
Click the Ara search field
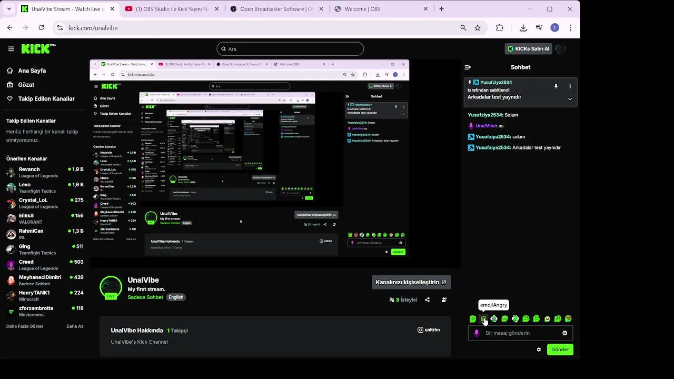tap(290, 49)
